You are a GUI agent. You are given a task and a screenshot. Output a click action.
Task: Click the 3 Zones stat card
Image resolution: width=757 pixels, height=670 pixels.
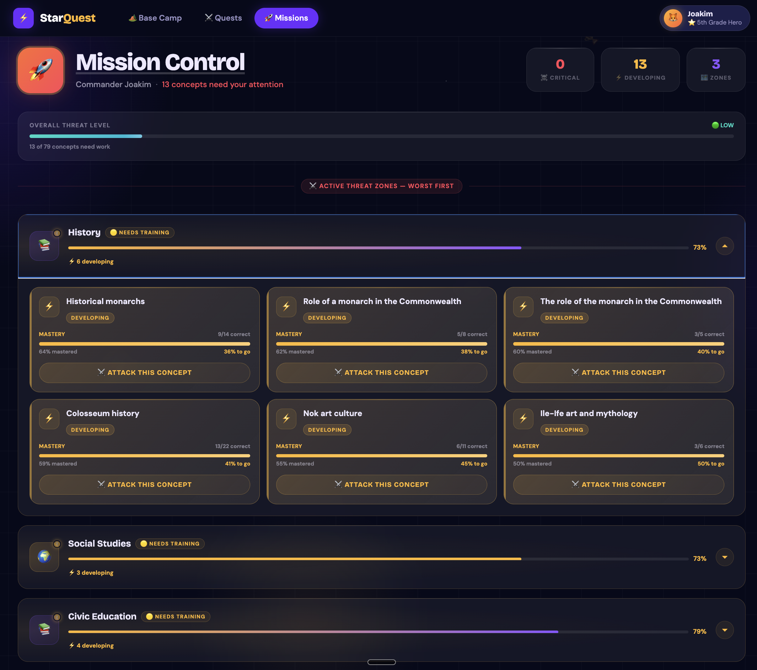715,70
